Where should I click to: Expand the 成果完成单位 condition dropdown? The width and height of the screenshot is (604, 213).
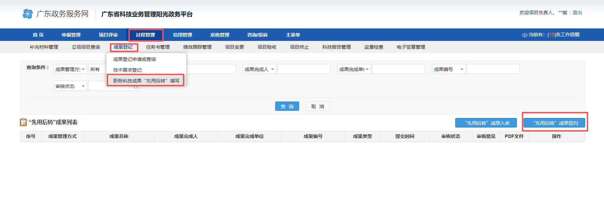[354, 69]
